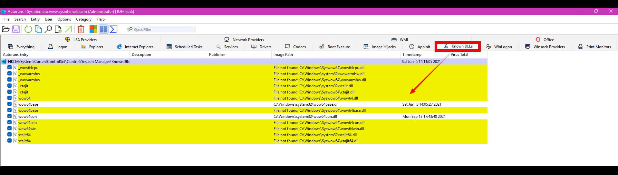This screenshot has height=175, width=618.
Task: Uncheck the wow64win entry checkbox
Action: coord(10,128)
